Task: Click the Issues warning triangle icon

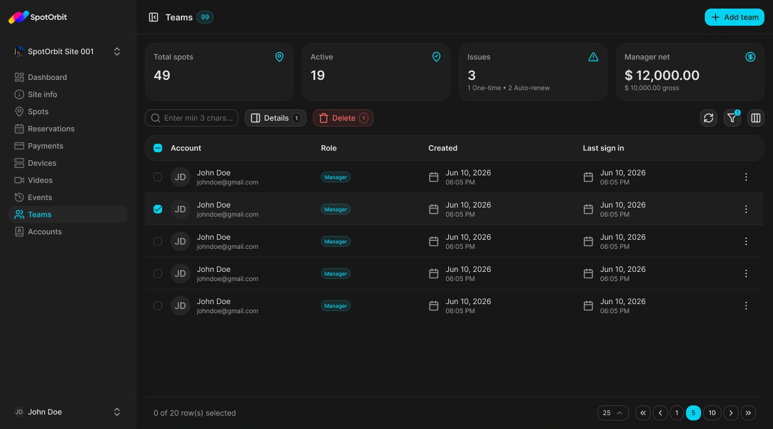Action: [x=593, y=57]
